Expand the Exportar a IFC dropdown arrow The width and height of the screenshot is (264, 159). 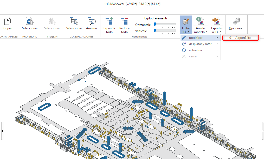click(221, 32)
